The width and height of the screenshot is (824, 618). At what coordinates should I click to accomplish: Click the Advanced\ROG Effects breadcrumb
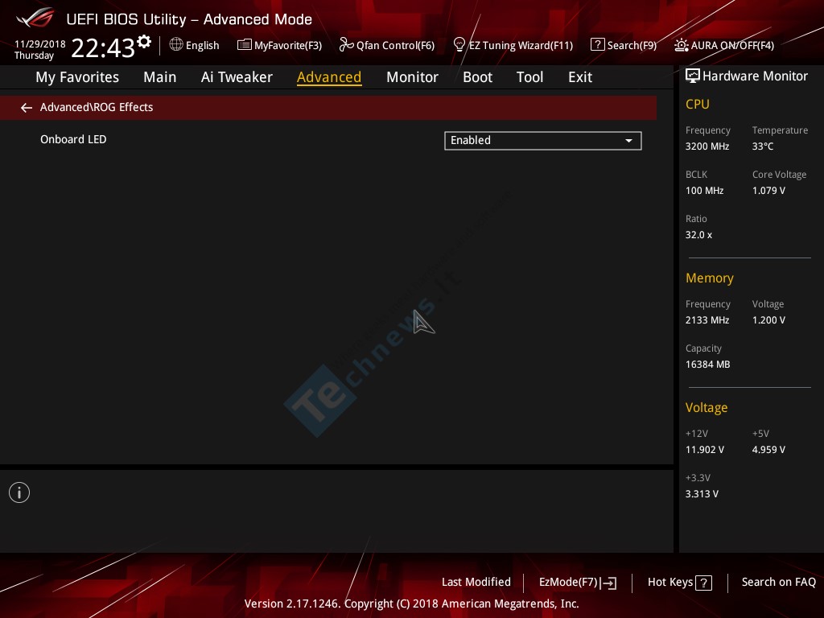[97, 107]
